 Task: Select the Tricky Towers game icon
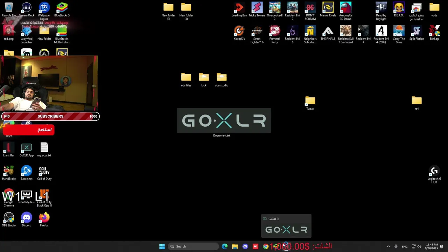[x=257, y=10]
